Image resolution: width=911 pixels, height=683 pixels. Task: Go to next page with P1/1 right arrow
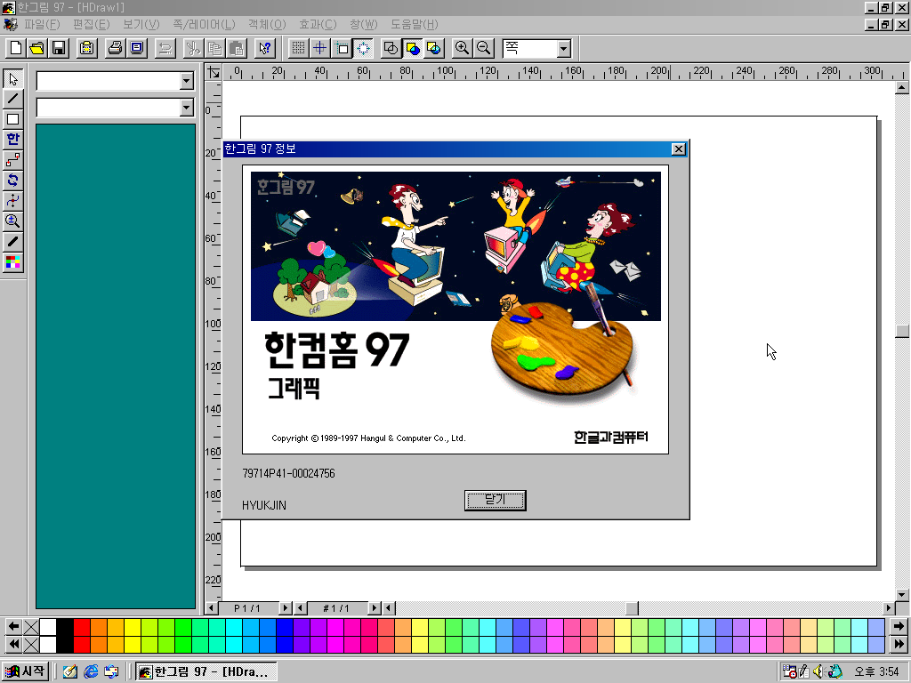(286, 608)
